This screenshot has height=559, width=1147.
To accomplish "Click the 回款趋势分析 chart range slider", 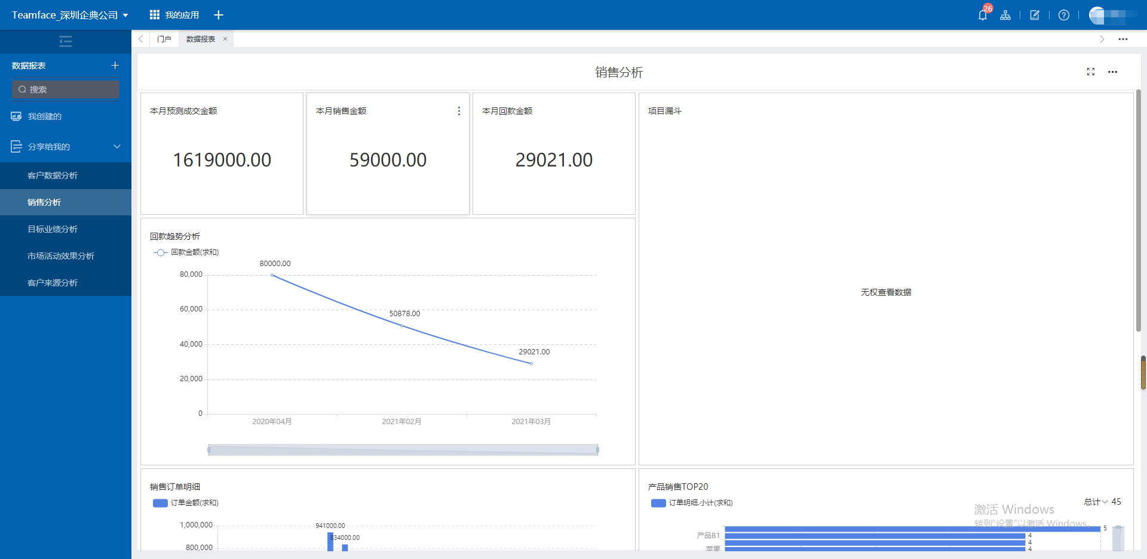I will [x=403, y=450].
